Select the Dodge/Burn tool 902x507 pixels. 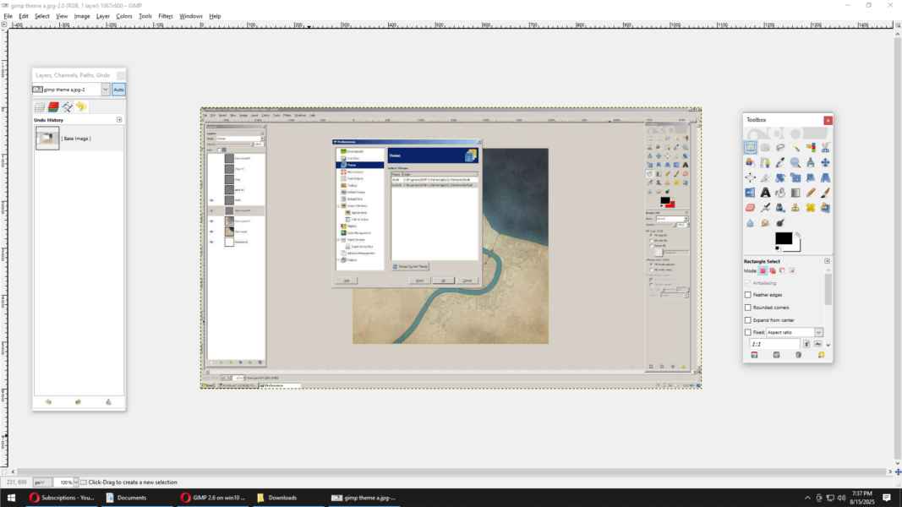780,222
